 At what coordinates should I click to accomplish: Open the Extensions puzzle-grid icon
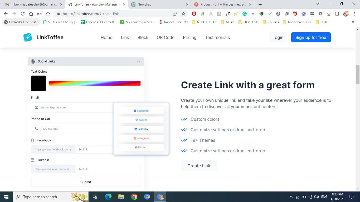coord(312,14)
